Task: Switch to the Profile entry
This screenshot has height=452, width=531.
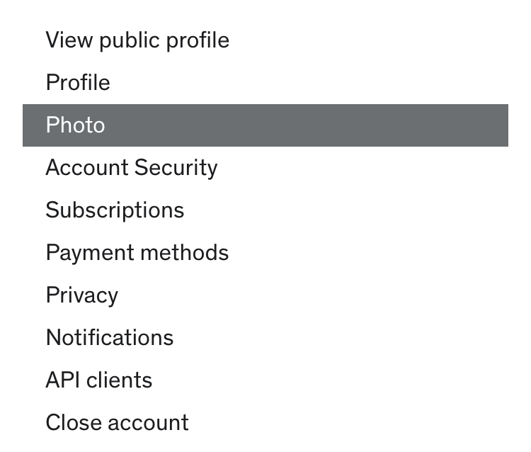Action: (78, 83)
